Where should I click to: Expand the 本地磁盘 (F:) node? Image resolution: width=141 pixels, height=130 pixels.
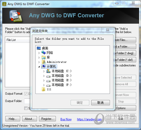pos(44,85)
